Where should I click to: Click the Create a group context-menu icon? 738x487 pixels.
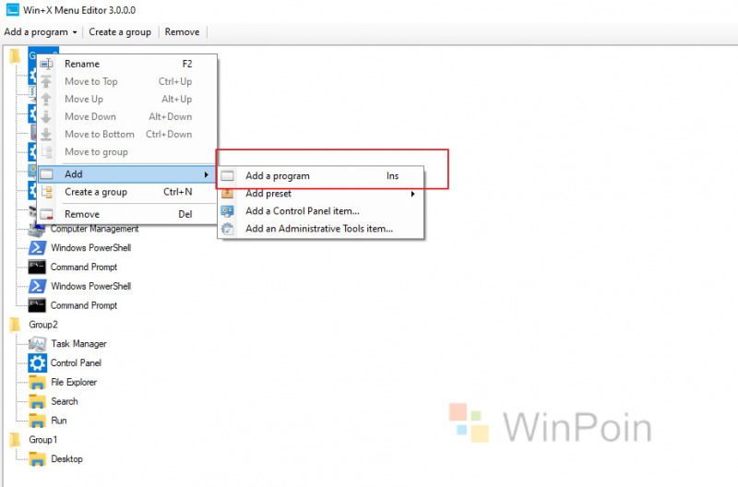point(47,192)
